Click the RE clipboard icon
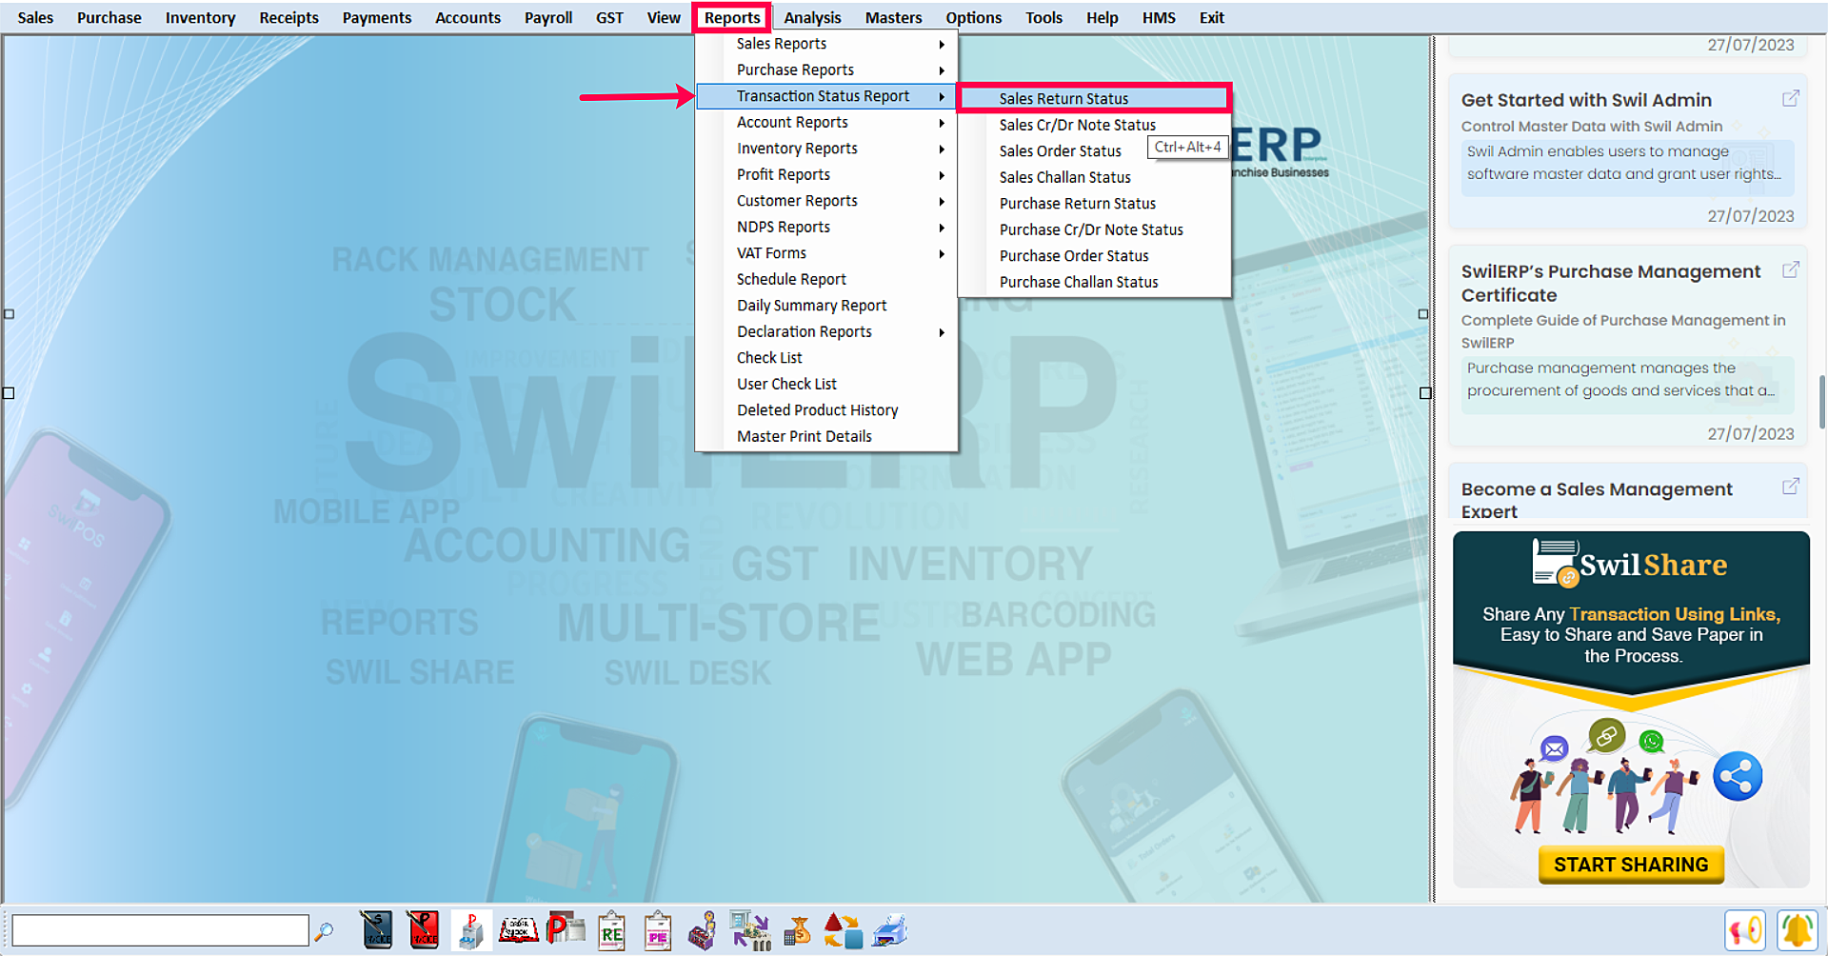The image size is (1828, 956). [611, 931]
